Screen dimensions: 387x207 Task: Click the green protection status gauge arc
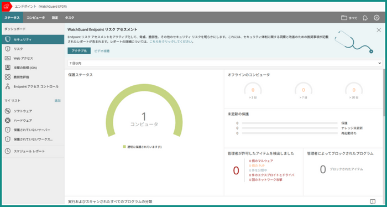point(144,87)
